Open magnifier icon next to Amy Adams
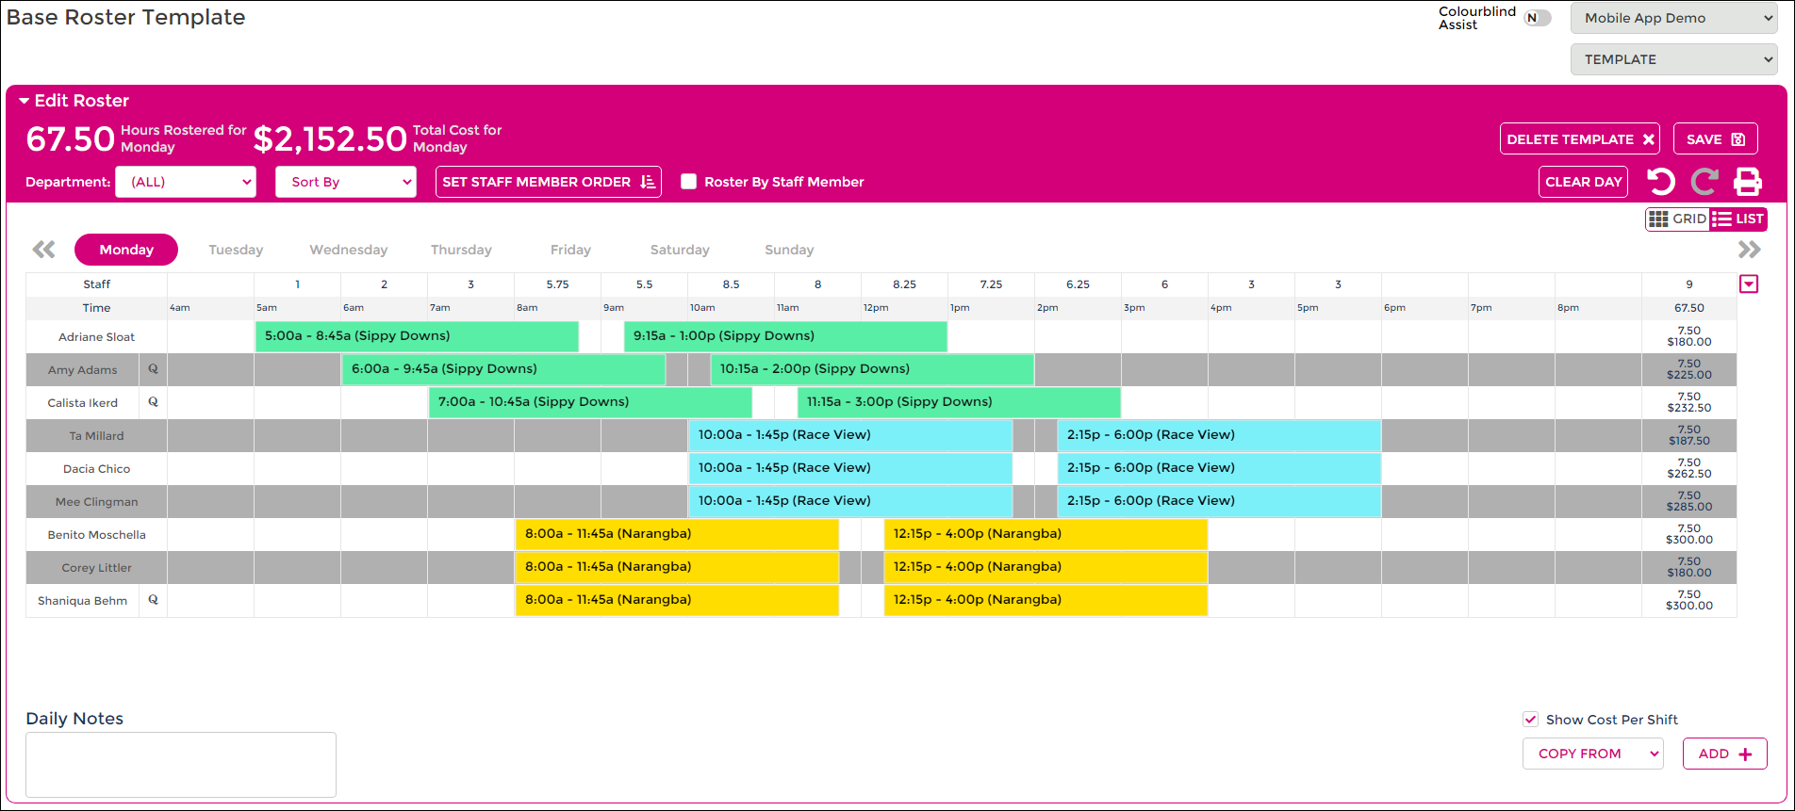Viewport: 1795px width, 811px height. coord(153,369)
